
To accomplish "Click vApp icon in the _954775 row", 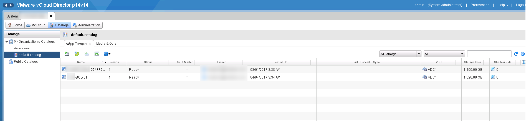I will [64, 69].
